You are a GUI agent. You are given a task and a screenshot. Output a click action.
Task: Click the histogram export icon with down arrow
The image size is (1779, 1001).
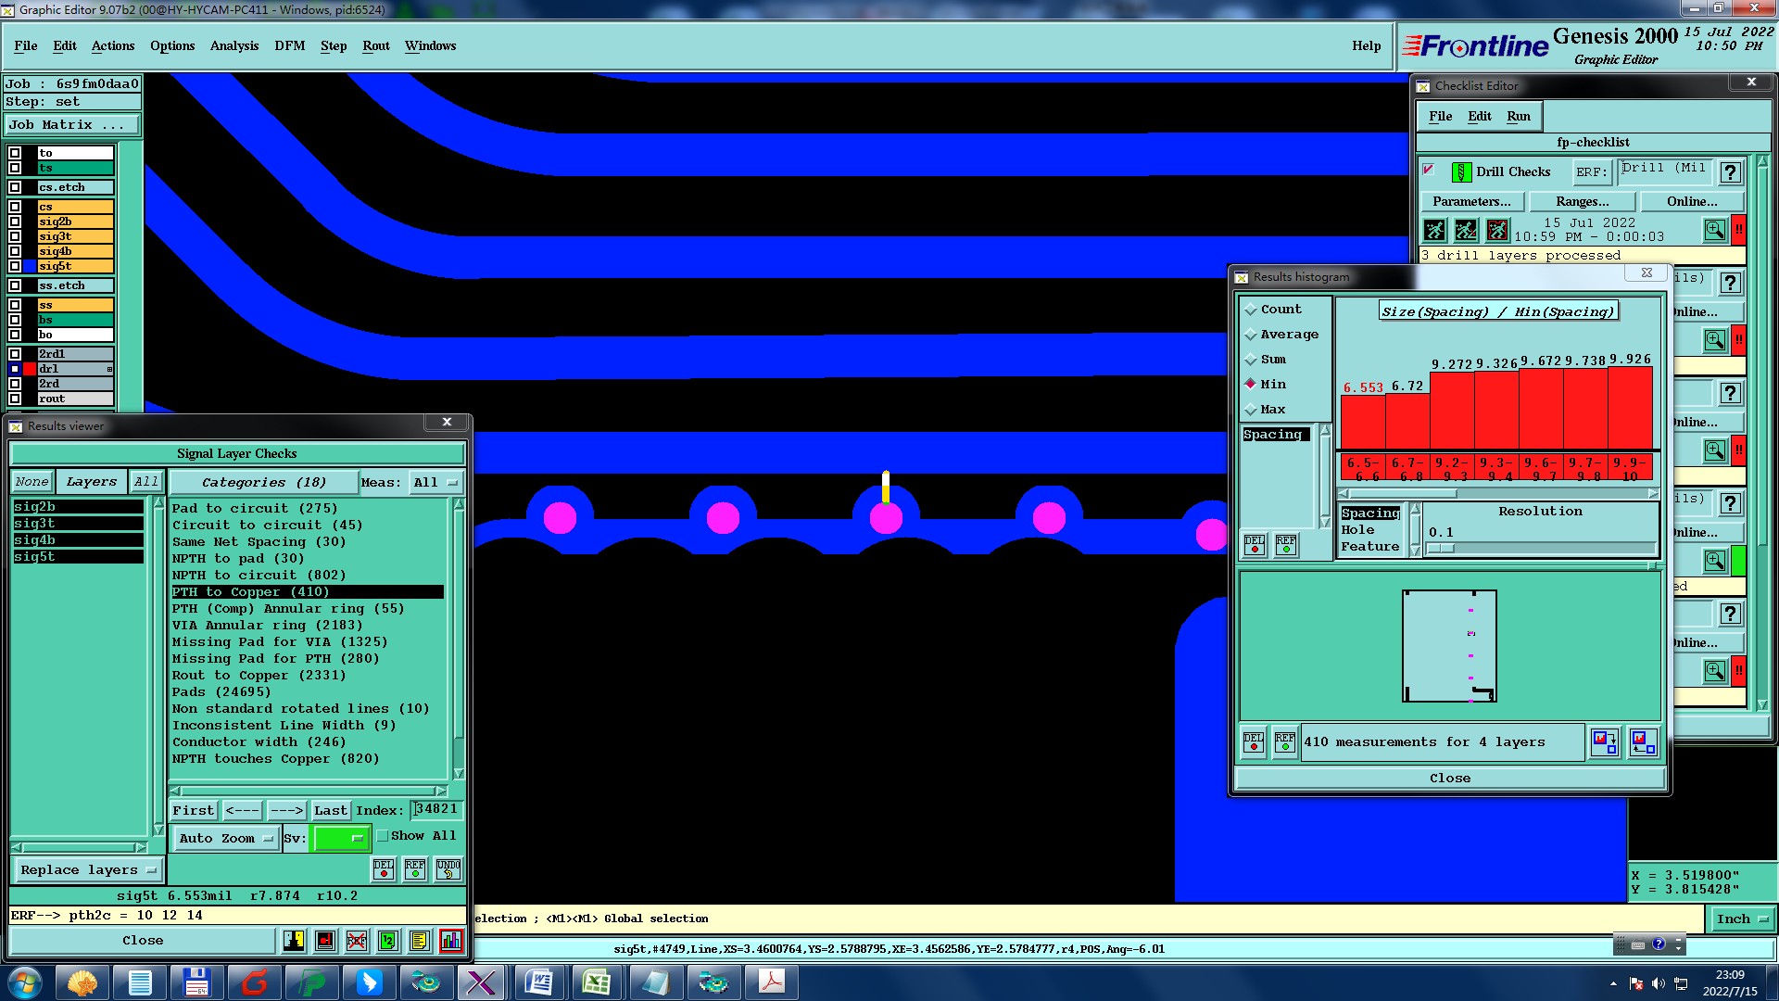pos(1604,741)
